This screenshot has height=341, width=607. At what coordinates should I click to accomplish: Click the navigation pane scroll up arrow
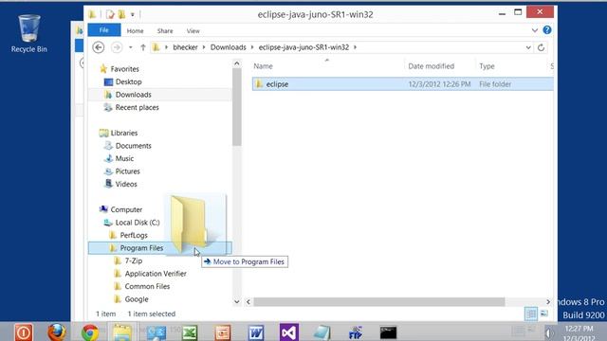237,63
